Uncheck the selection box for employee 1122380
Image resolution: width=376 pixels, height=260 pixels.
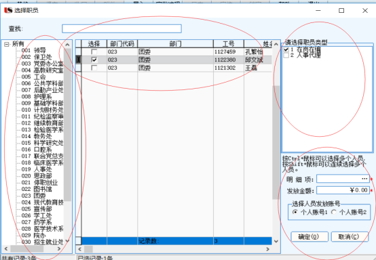tap(94, 60)
